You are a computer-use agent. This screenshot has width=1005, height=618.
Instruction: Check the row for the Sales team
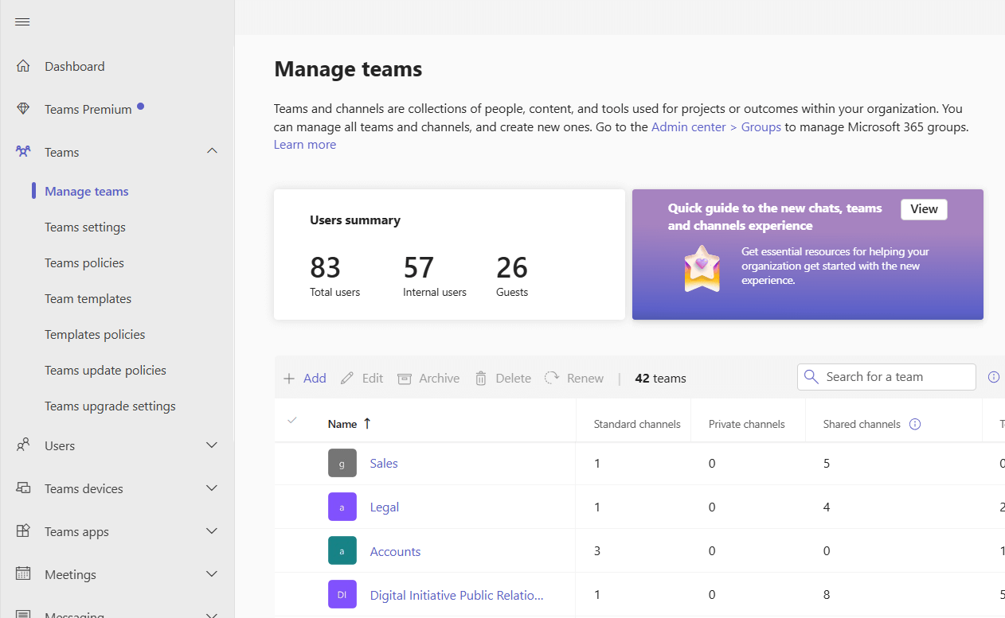pyautogui.click(x=293, y=462)
